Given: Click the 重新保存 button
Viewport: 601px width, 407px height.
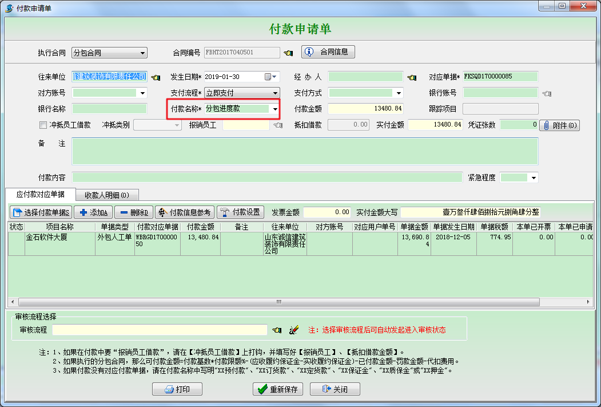Looking at the screenshot, I should (278, 389).
